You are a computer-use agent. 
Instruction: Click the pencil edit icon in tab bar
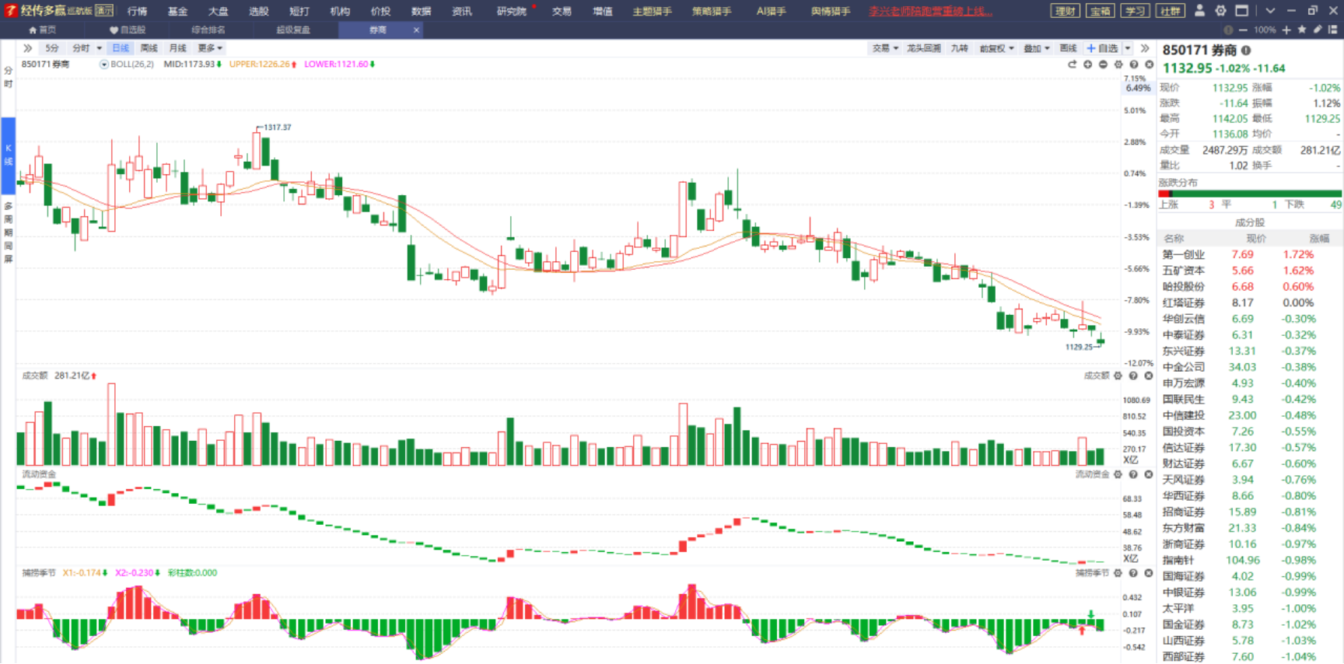coord(1317,30)
